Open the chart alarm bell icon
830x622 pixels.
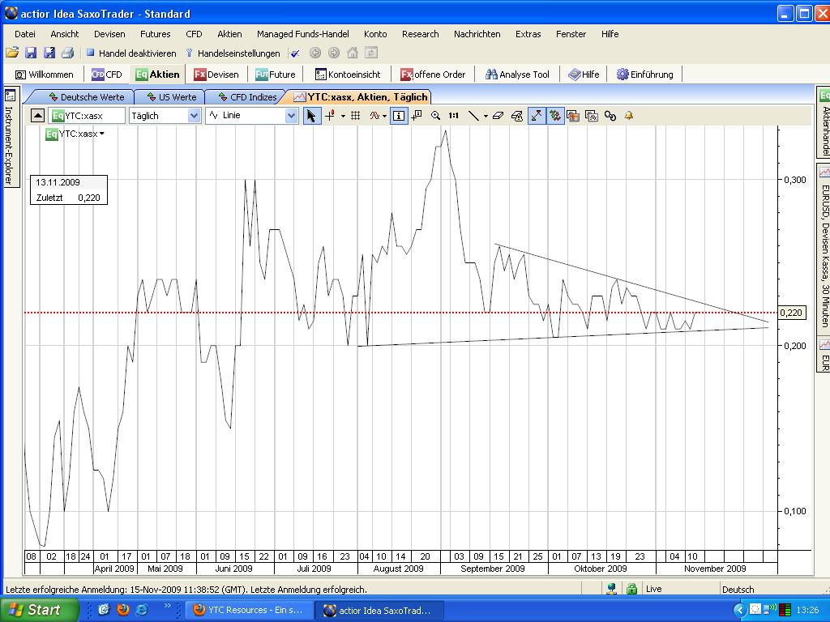[x=628, y=116]
